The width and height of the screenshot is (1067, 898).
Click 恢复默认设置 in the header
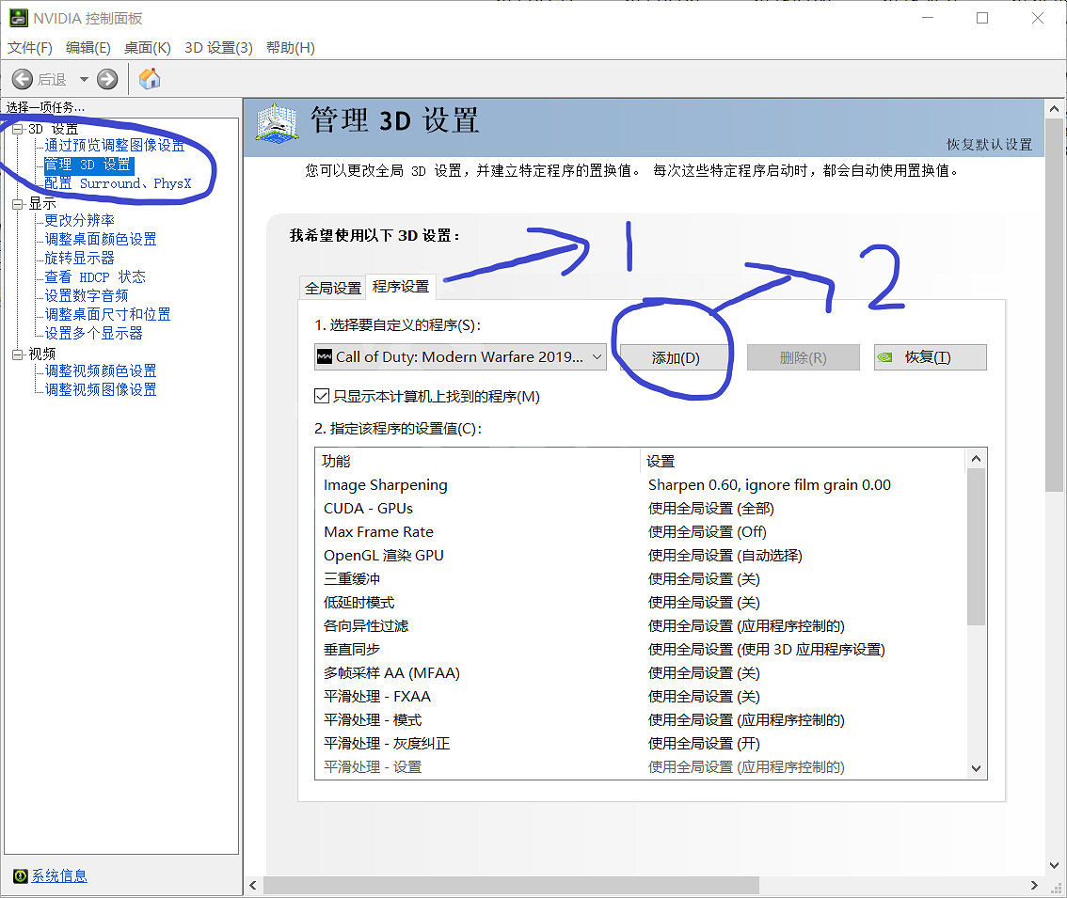point(989,145)
